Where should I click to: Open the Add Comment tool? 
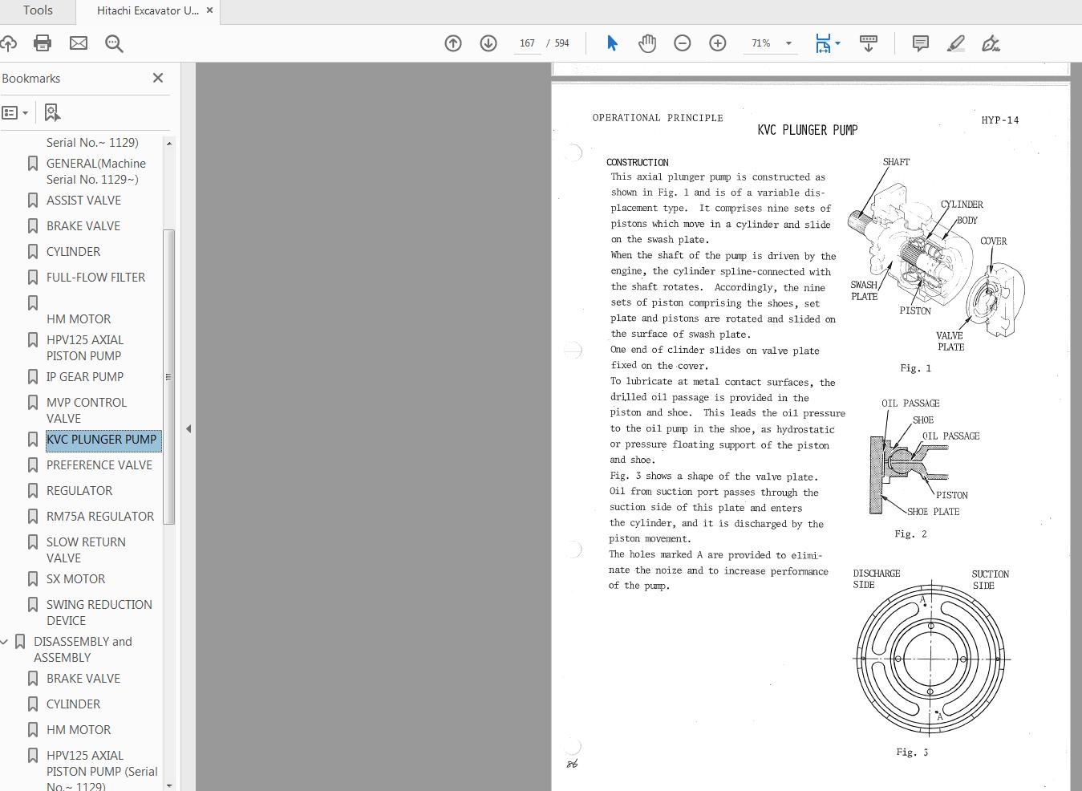920,43
